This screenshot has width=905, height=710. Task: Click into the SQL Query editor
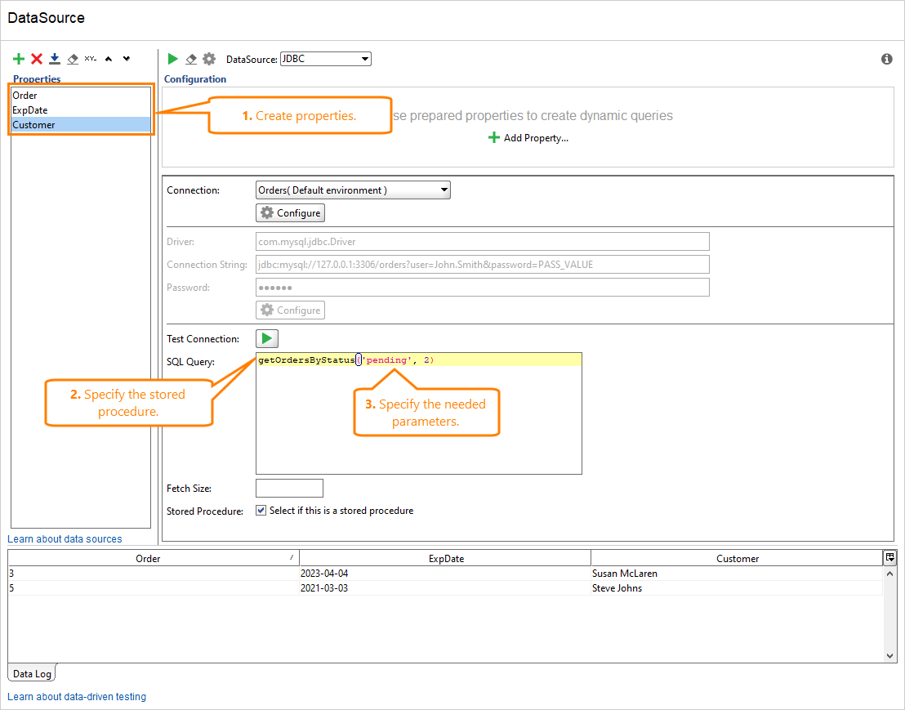[x=418, y=413]
